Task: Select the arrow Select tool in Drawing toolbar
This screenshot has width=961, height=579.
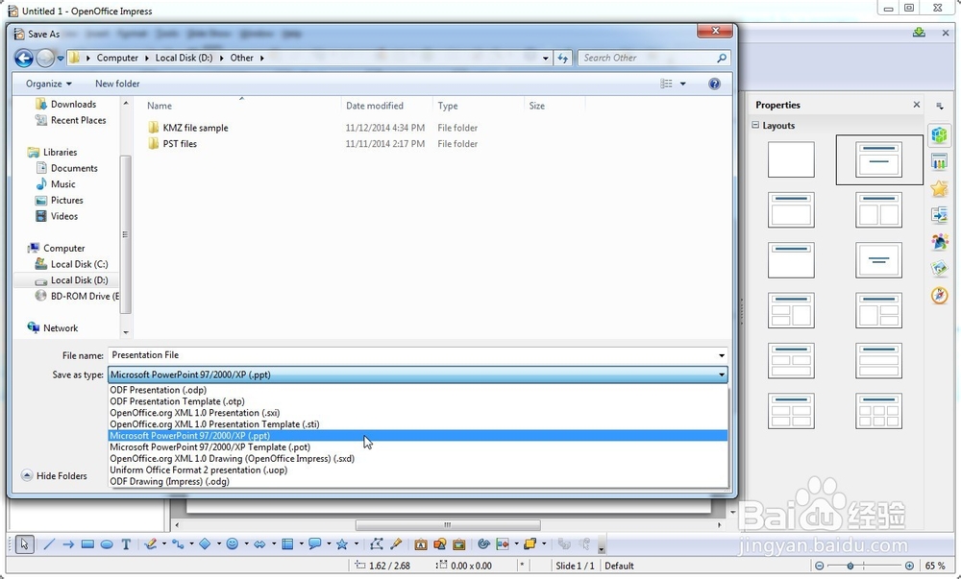Action: pyautogui.click(x=24, y=544)
